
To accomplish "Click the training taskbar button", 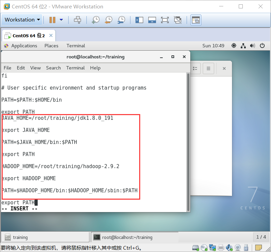I will click(x=44, y=237).
